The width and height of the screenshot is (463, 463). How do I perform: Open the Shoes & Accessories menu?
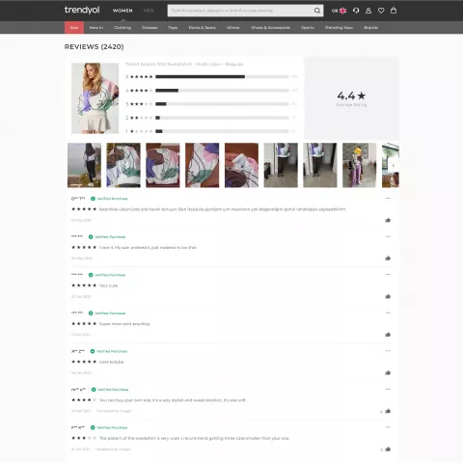pyautogui.click(x=270, y=28)
